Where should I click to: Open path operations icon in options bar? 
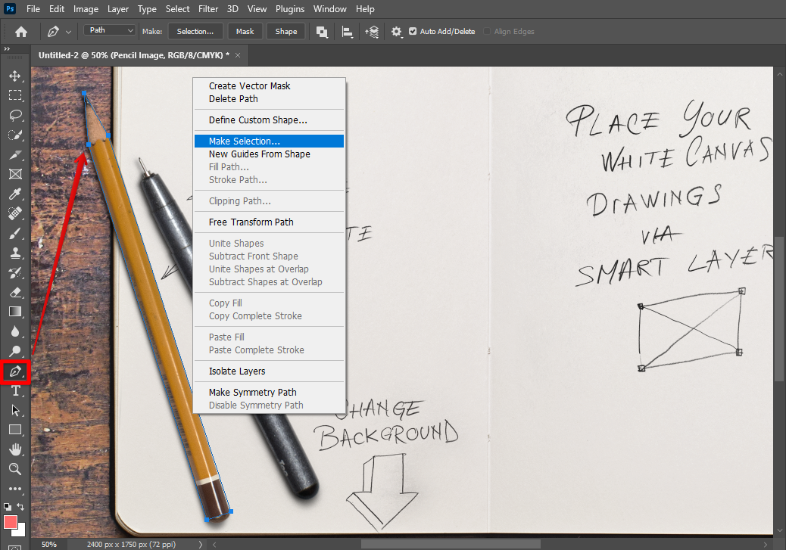pyautogui.click(x=322, y=32)
